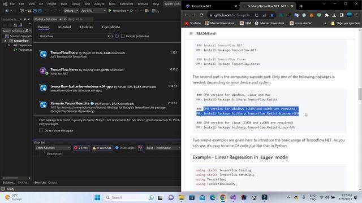This screenshot has width=362, height=203.
Task: Open the EEM bookmark
Action: pyautogui.click(x=245, y=23)
